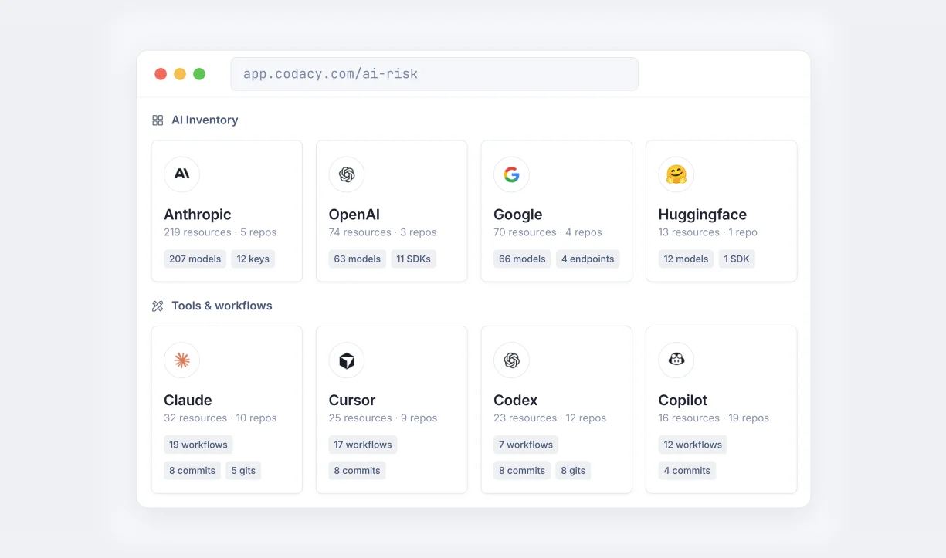Click the Huggingface emoji icon
The height and width of the screenshot is (558, 946).
click(x=676, y=174)
